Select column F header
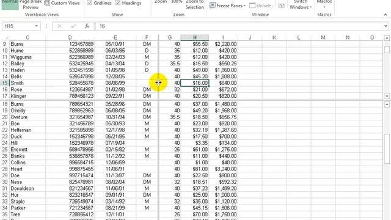This screenshot has height=220, width=391. [147, 37]
